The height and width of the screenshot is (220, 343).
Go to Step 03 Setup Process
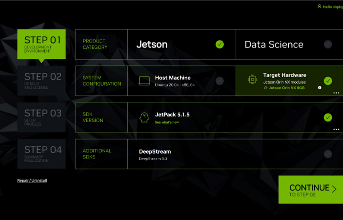click(42, 117)
